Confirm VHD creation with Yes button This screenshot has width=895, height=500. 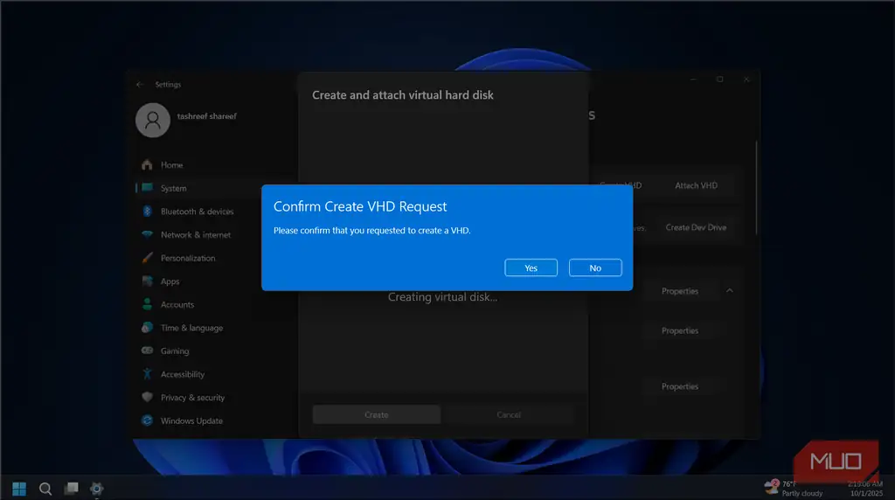(x=531, y=267)
